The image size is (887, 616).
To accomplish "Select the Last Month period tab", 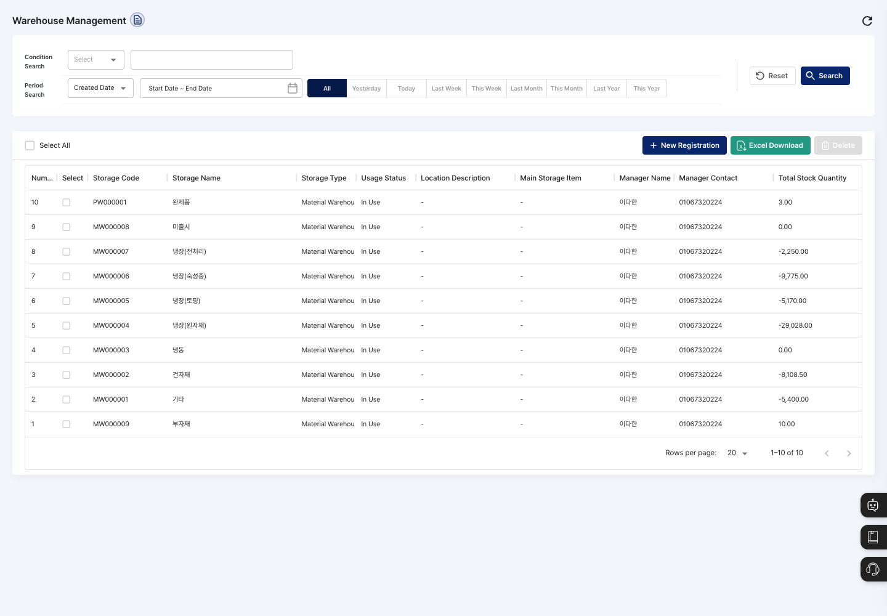I will [x=527, y=88].
